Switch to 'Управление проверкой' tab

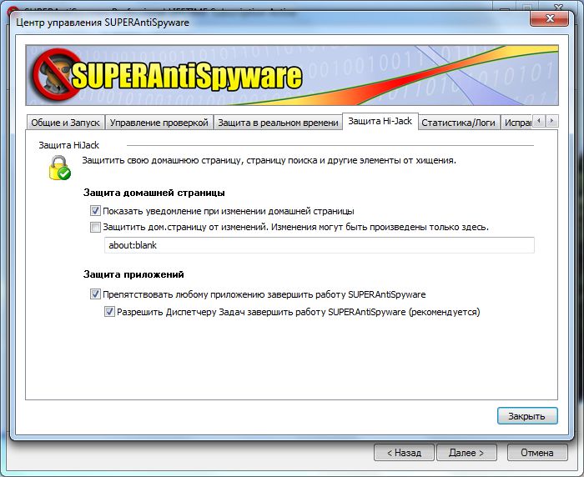pos(159,123)
